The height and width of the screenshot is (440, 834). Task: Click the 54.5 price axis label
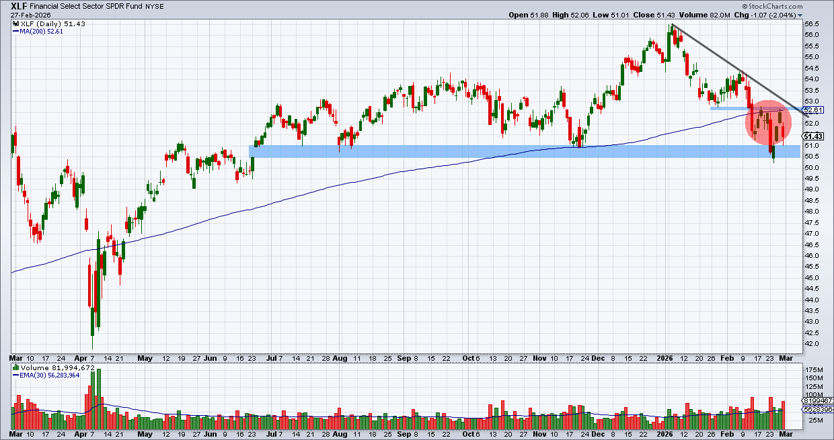click(x=811, y=68)
